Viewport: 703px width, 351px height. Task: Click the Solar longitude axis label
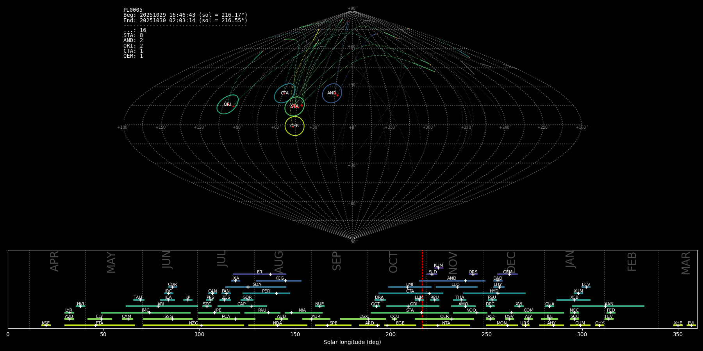point(352,342)
